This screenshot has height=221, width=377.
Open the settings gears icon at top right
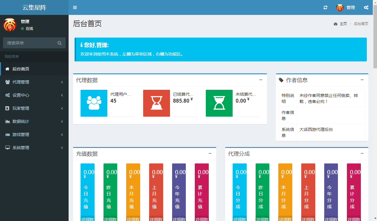[366, 7]
